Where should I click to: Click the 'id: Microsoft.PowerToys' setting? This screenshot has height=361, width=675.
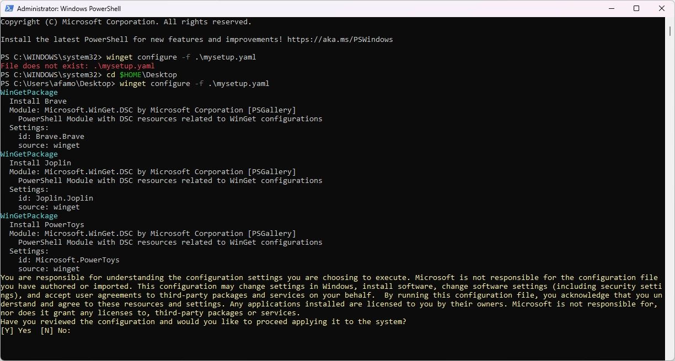69,260
